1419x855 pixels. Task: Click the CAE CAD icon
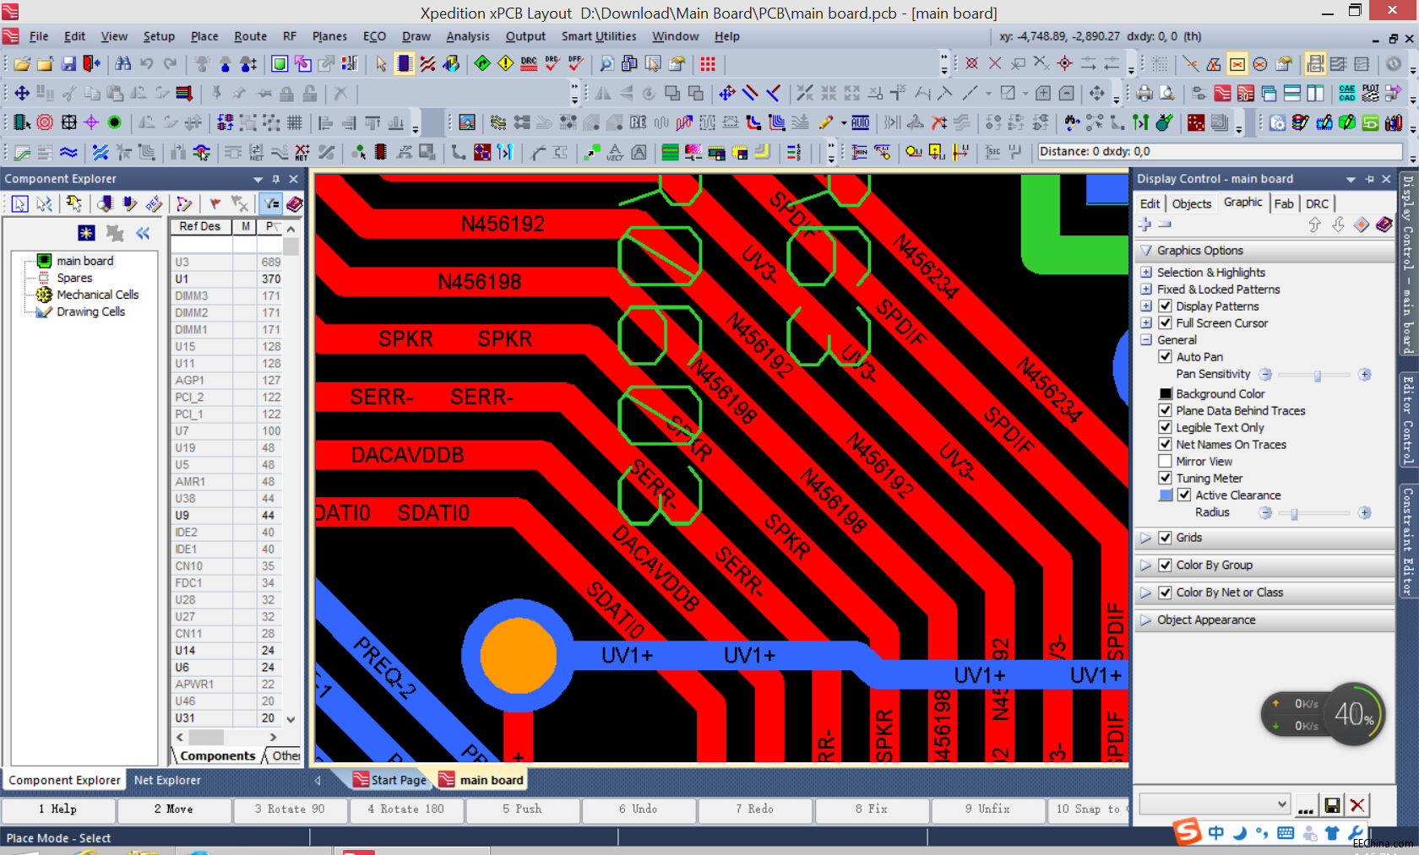click(x=1347, y=94)
